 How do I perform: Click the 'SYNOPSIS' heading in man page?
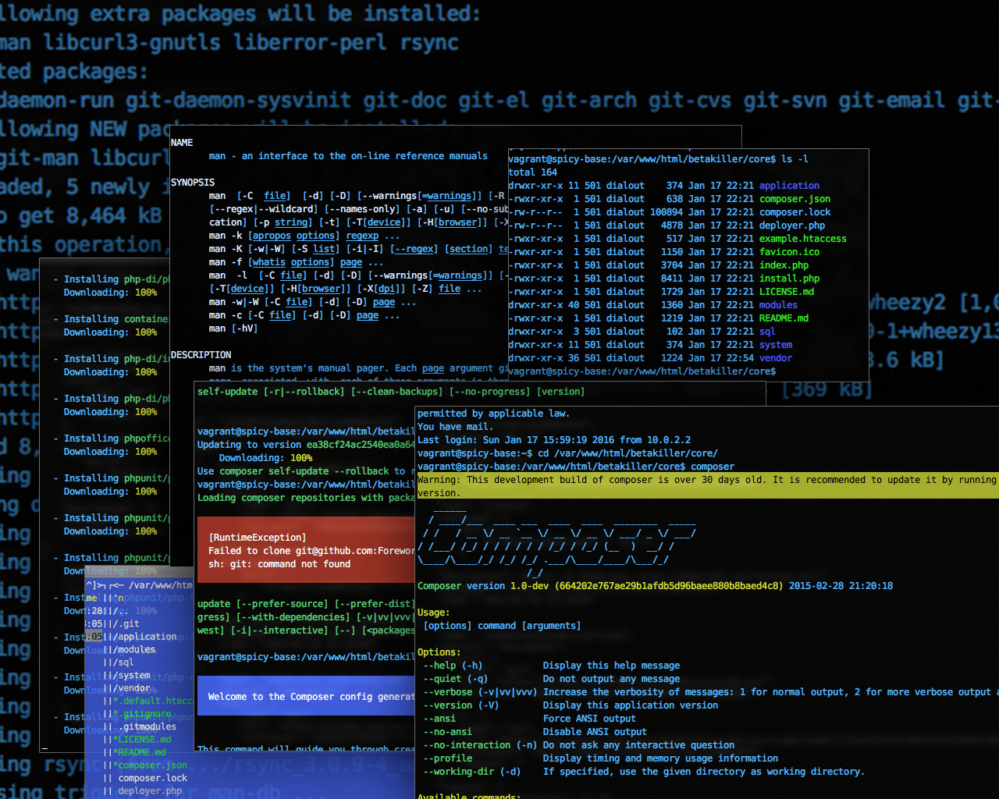pos(193,183)
